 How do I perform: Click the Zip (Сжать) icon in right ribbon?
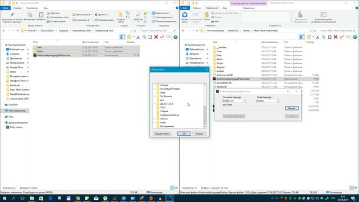206,16
